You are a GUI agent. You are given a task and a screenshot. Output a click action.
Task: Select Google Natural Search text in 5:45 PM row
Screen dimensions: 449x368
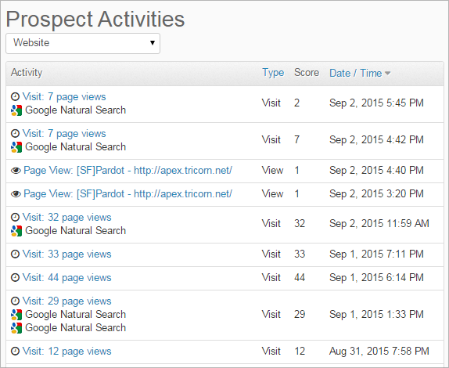(76, 110)
